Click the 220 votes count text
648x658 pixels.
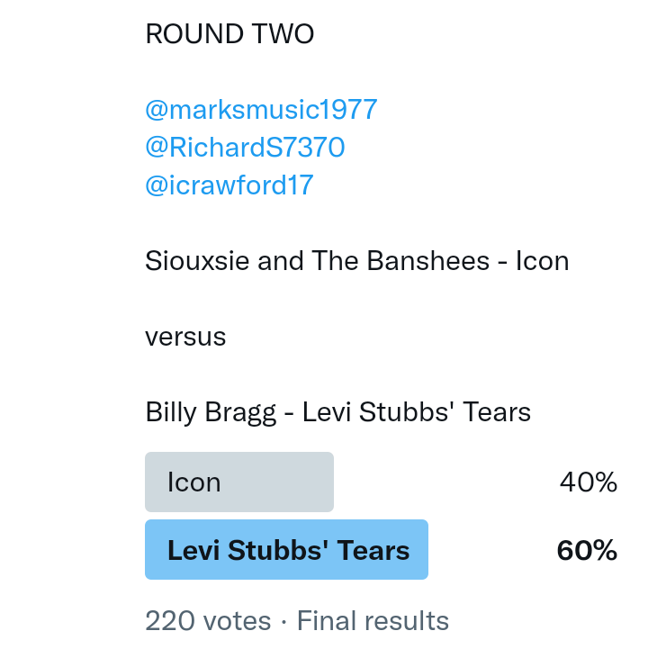[208, 621]
